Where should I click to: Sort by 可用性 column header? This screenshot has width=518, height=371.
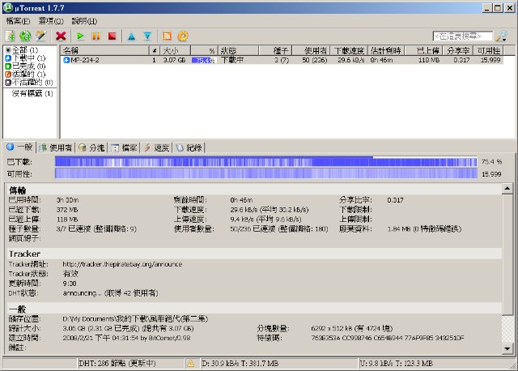[x=489, y=50]
